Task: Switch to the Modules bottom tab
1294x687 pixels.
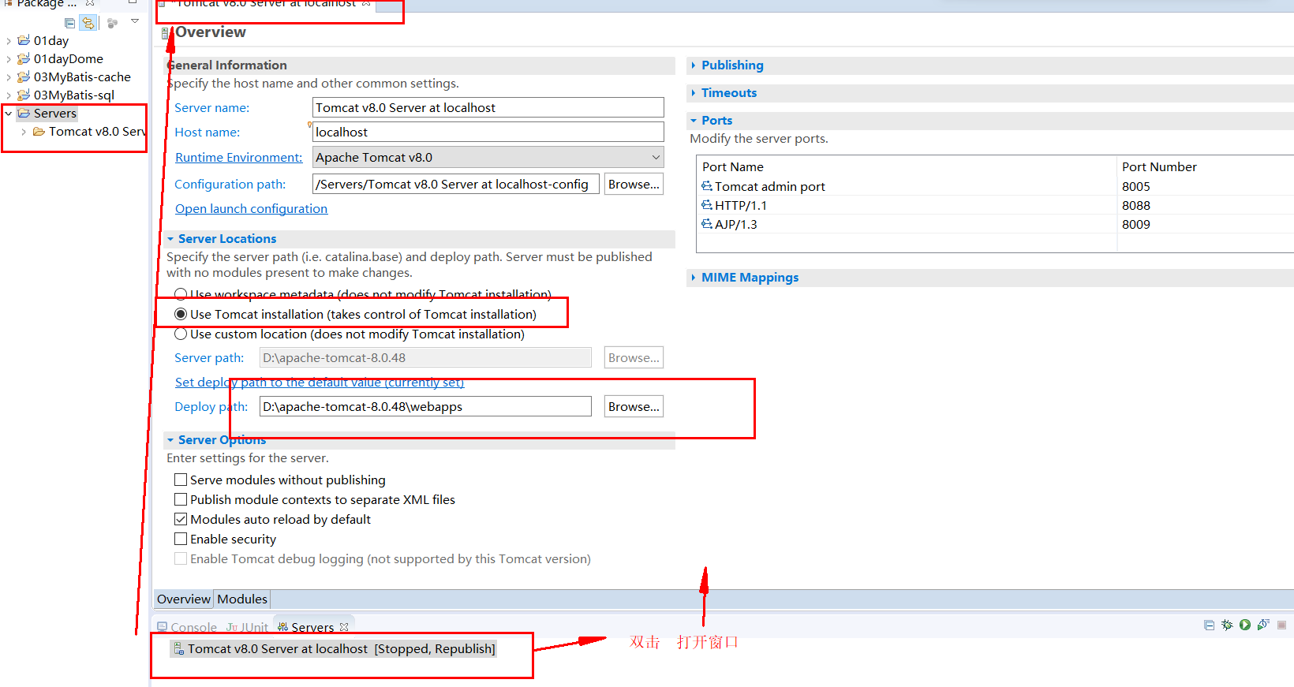Action: click(x=242, y=599)
